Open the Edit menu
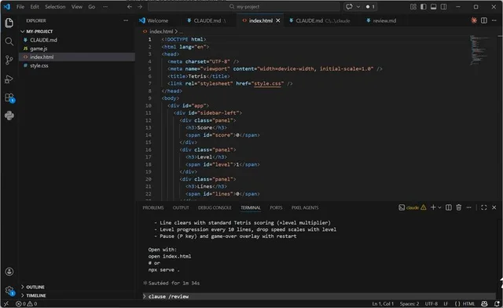 click(35, 7)
